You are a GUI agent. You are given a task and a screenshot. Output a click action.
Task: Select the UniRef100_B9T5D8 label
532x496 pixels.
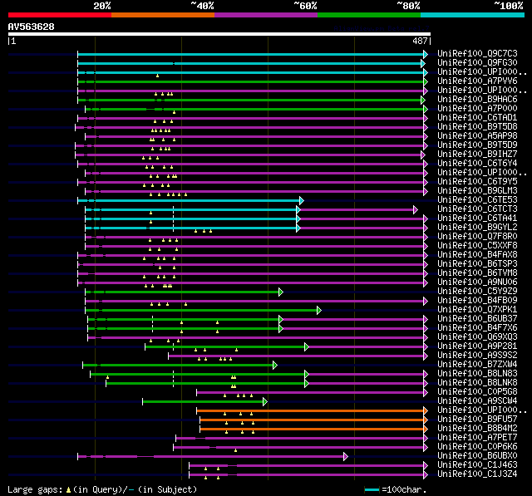coord(477,127)
